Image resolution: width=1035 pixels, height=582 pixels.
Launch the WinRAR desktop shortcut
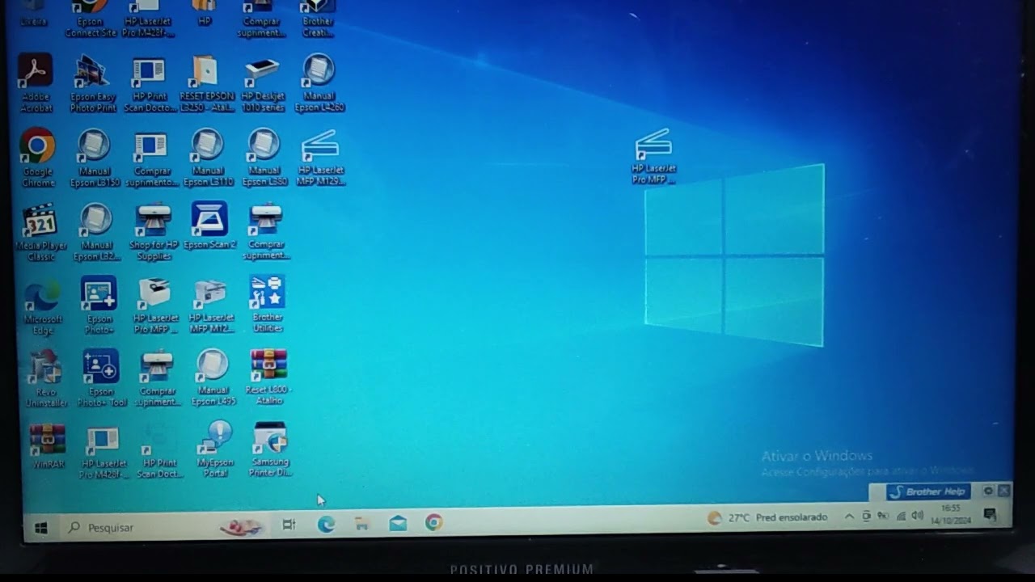[47, 445]
